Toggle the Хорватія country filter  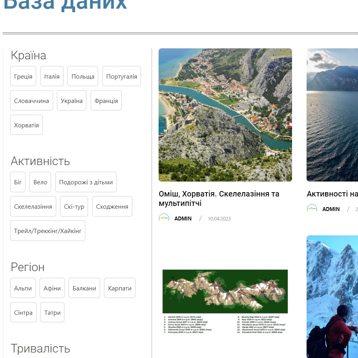click(26, 125)
